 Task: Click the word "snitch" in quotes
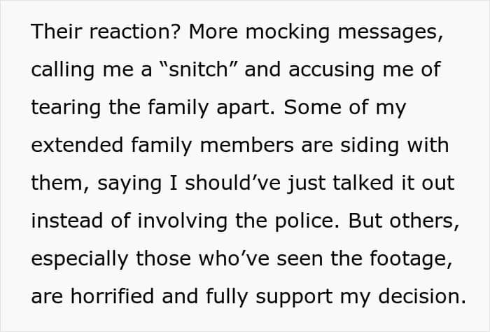pyautogui.click(x=198, y=69)
